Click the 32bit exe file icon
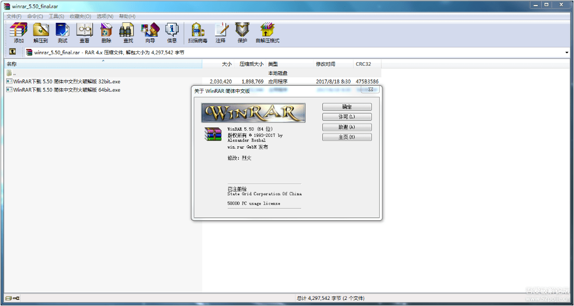Image resolution: width=574 pixels, height=306 pixels. pos(9,81)
